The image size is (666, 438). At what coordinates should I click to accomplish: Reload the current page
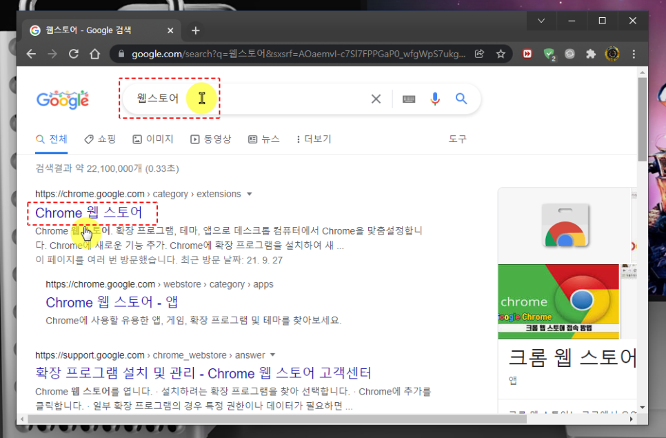click(x=74, y=54)
